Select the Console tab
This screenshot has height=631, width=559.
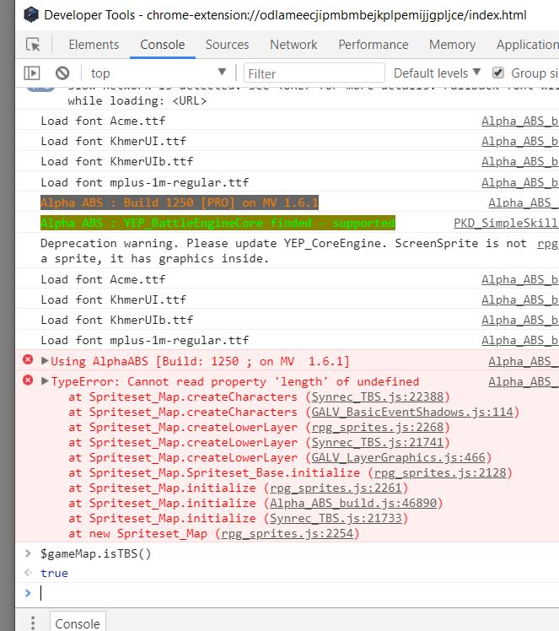(x=163, y=45)
